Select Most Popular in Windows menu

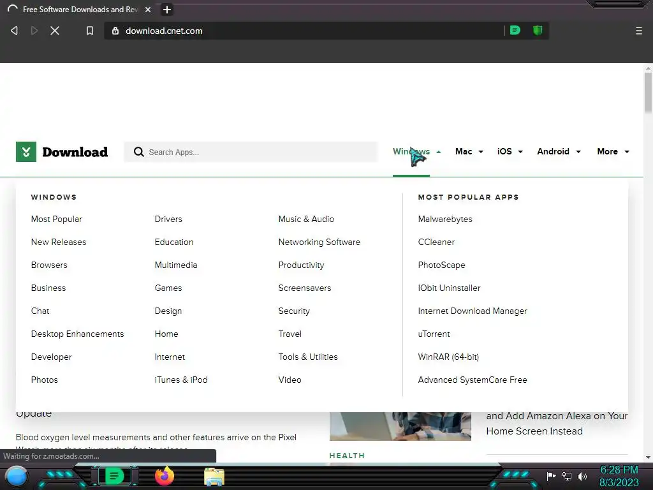point(57,219)
